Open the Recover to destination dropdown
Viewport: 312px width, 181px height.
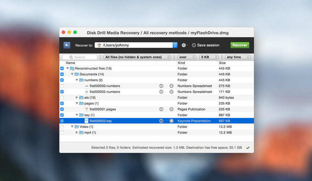point(175,45)
